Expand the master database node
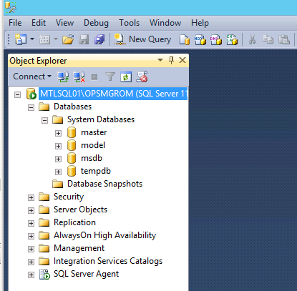 coord(58,133)
